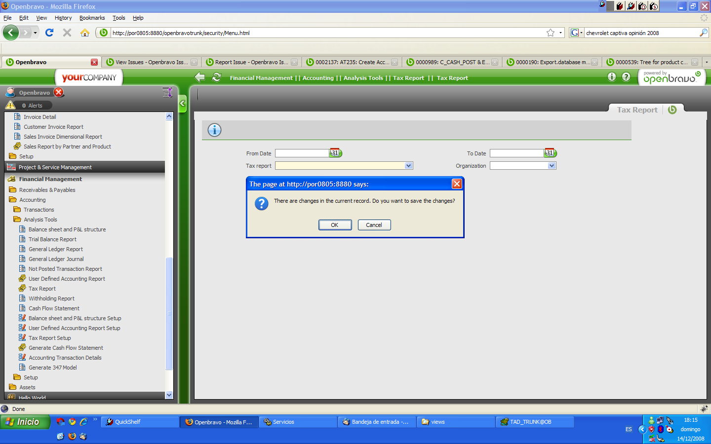Hide the left menu with green arrow handle
Screen dimensions: 711x444
pos(182,104)
